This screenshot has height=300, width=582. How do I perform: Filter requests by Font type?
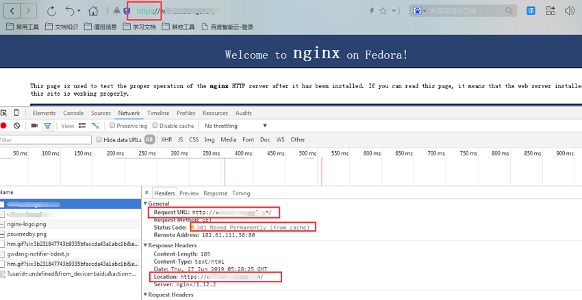tap(249, 139)
